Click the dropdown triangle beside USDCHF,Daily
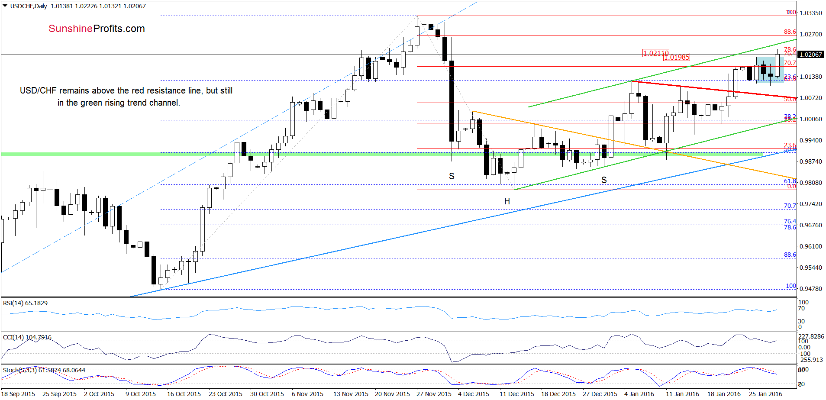Viewport: 826px width, 400px height. click(5, 6)
